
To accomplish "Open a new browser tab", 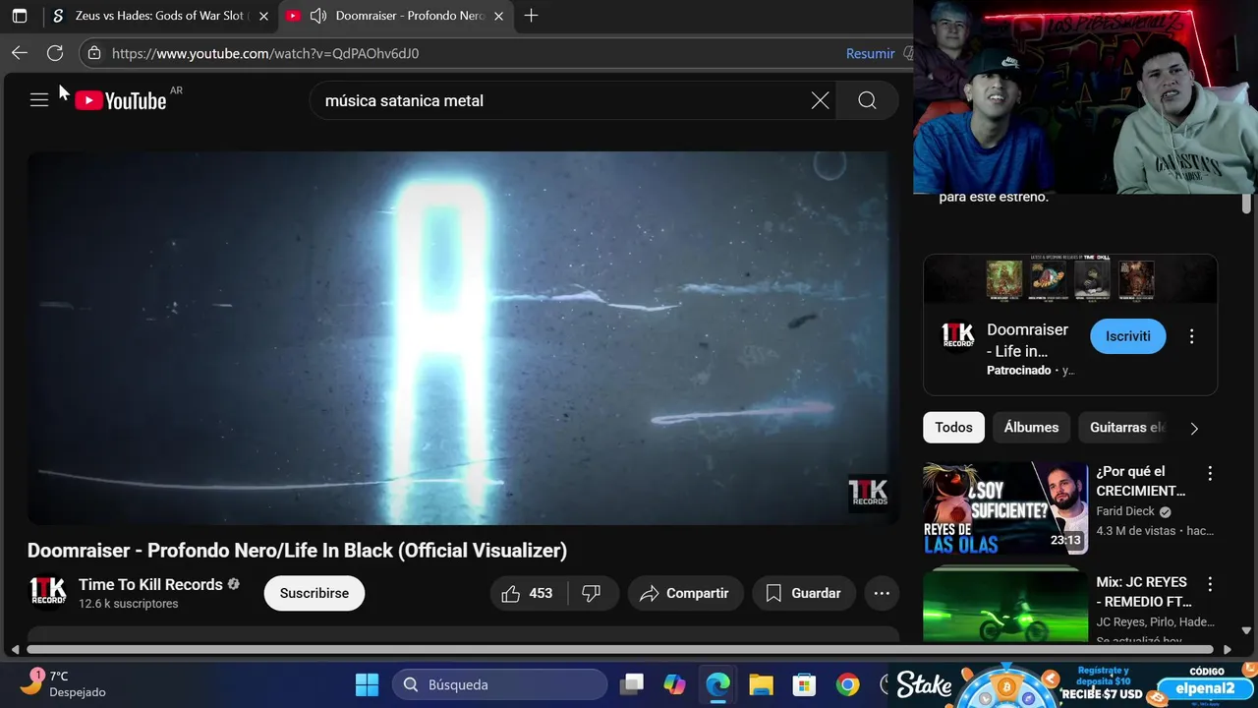I will [x=531, y=16].
